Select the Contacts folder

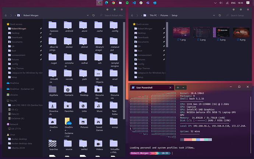tap(68, 91)
